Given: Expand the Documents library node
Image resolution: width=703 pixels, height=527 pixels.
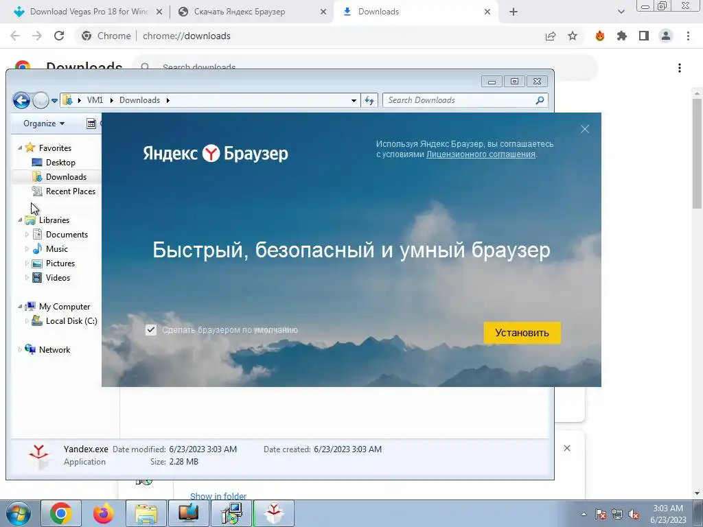Looking at the screenshot, I should pos(27,235).
